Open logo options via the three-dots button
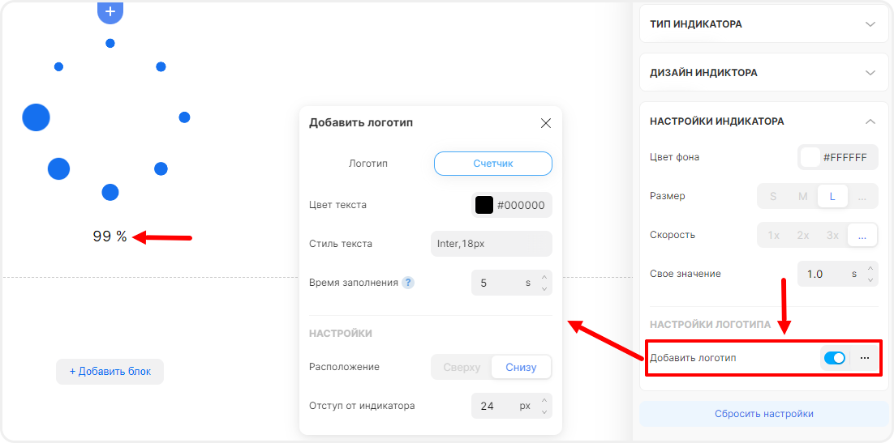The height and width of the screenshot is (443, 894). pos(865,358)
